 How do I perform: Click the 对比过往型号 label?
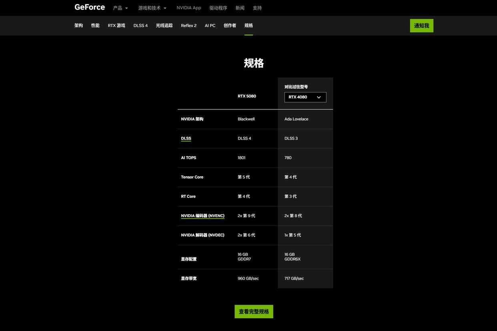click(296, 87)
